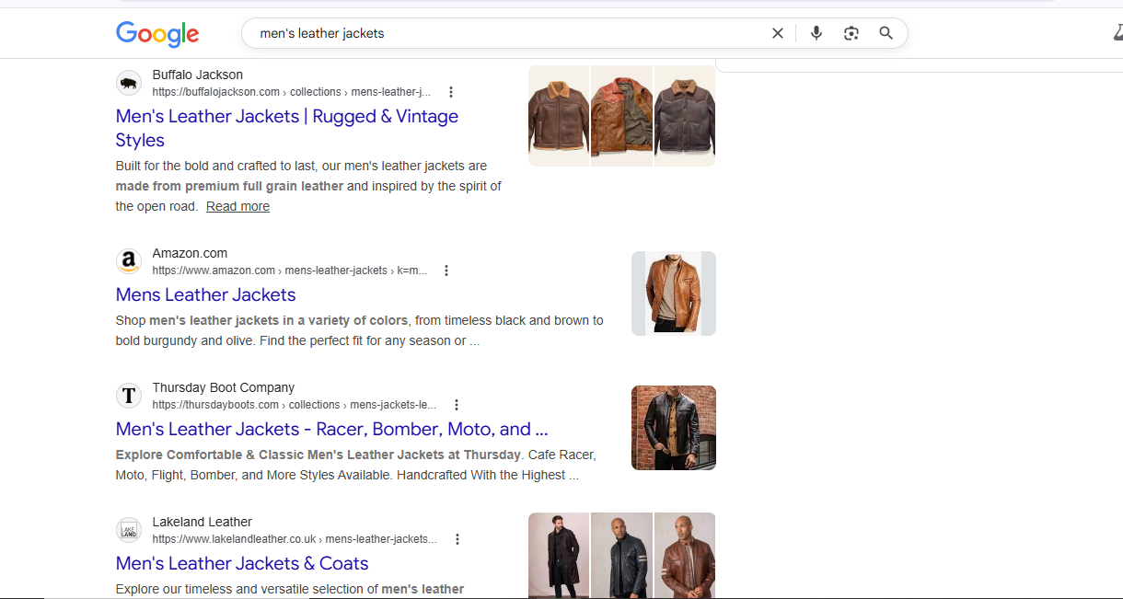Image resolution: width=1123 pixels, height=599 pixels.
Task: Click inside the search input field
Action: tap(506, 32)
